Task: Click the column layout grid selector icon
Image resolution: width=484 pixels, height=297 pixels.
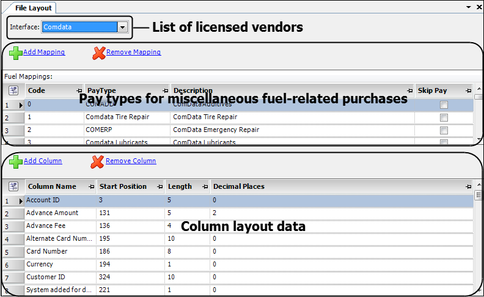Action: [13, 187]
